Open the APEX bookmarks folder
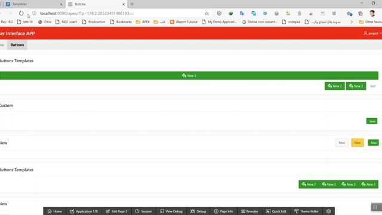 pos(143,22)
